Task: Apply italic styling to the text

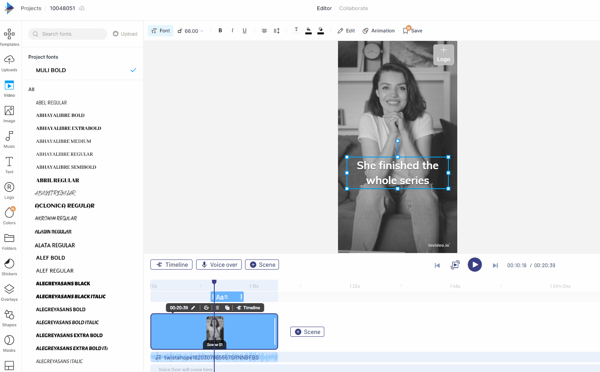Action: point(232,30)
